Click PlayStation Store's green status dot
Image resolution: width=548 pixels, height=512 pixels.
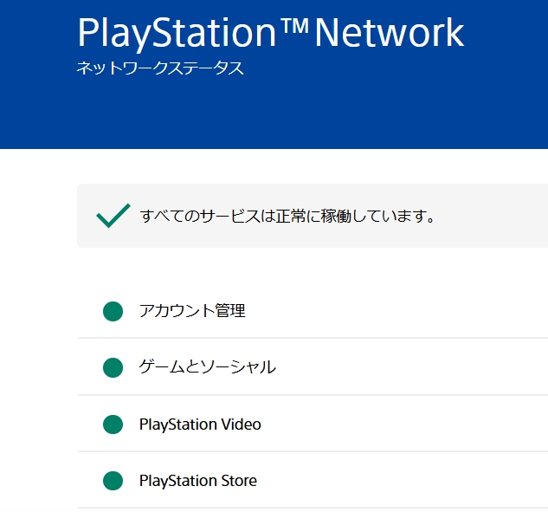[113, 481]
